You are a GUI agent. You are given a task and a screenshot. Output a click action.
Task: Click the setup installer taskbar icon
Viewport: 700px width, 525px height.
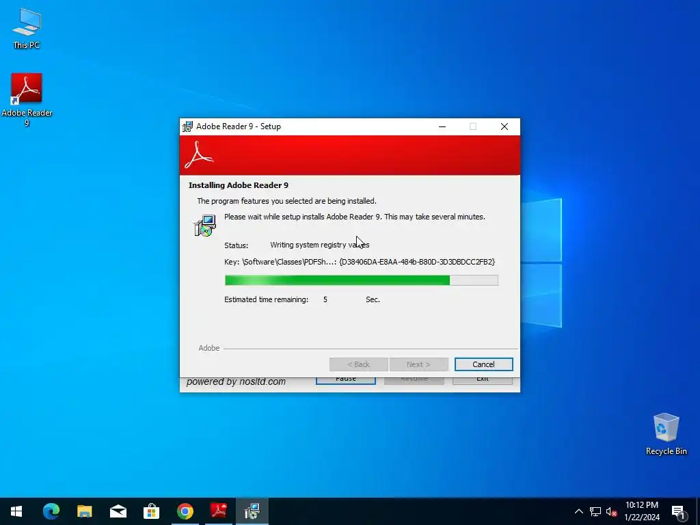coord(252,511)
